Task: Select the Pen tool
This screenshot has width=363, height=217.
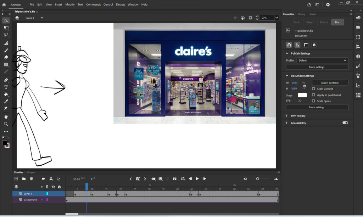Action: 6,80
